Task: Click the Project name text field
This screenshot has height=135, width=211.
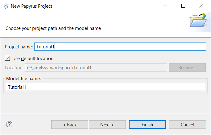Action: [120, 47]
